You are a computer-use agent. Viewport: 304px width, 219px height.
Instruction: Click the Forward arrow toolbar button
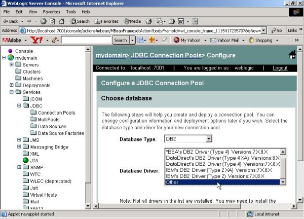click(29, 21)
